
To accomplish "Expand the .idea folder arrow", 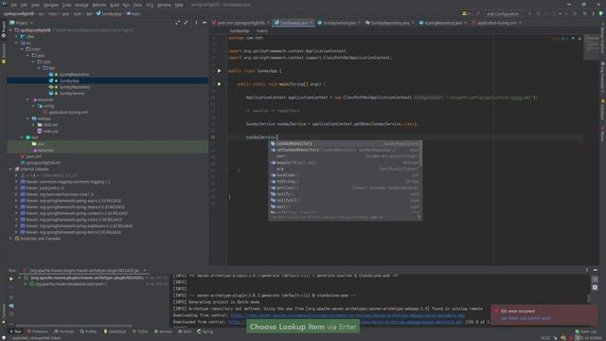I will tap(17, 36).
